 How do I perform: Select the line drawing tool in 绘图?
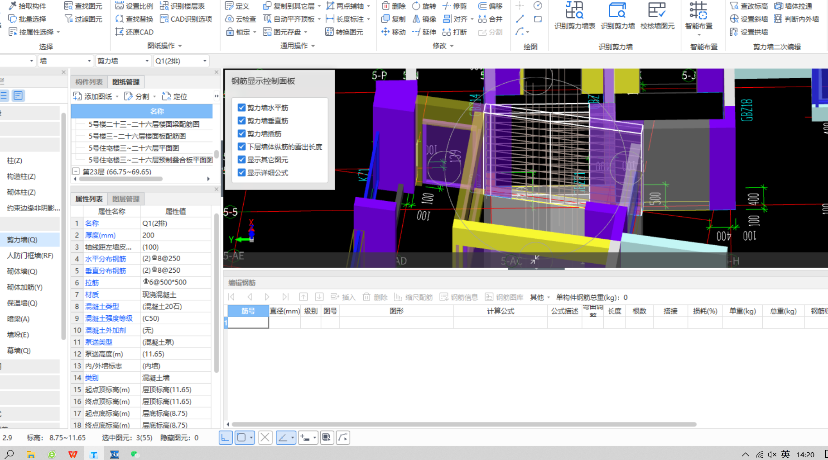pyautogui.click(x=520, y=19)
